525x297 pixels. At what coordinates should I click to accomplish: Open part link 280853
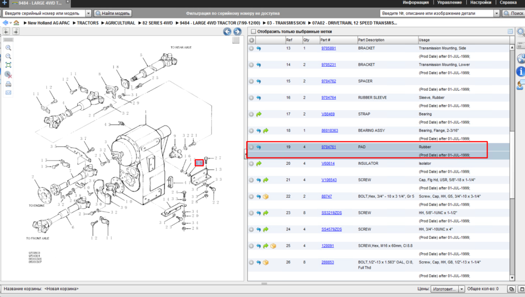pyautogui.click(x=328, y=262)
